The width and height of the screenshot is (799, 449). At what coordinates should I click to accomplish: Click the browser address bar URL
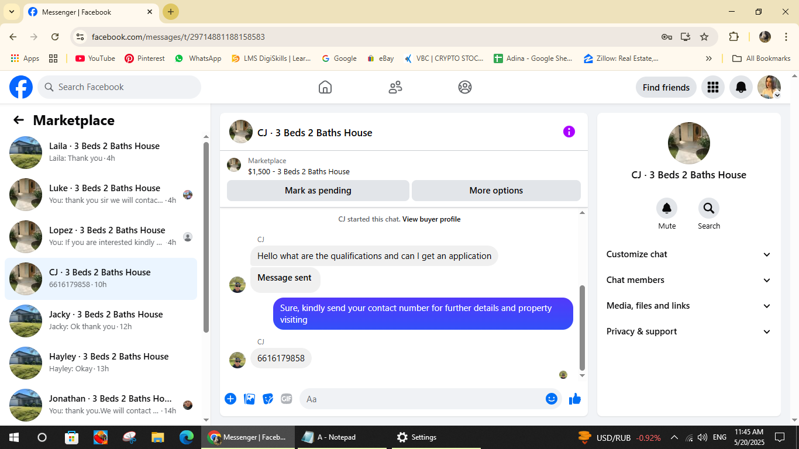178,37
